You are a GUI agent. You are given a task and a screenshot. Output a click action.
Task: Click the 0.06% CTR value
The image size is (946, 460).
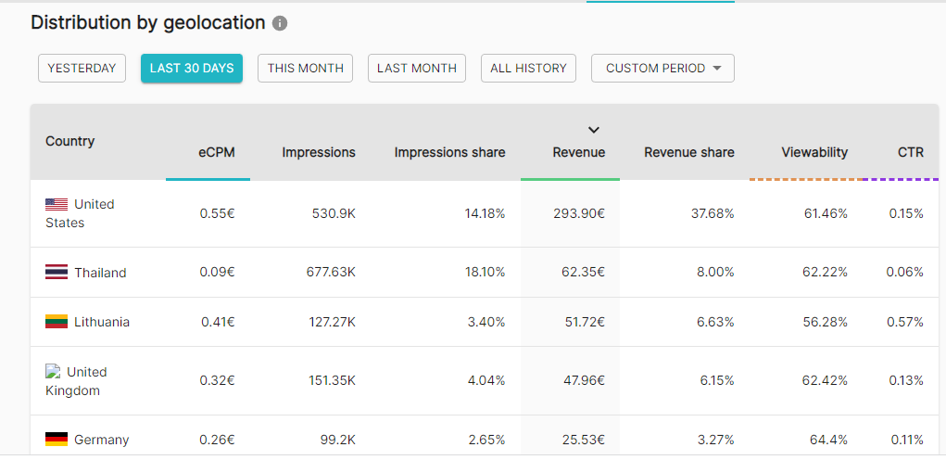pyautogui.click(x=905, y=273)
